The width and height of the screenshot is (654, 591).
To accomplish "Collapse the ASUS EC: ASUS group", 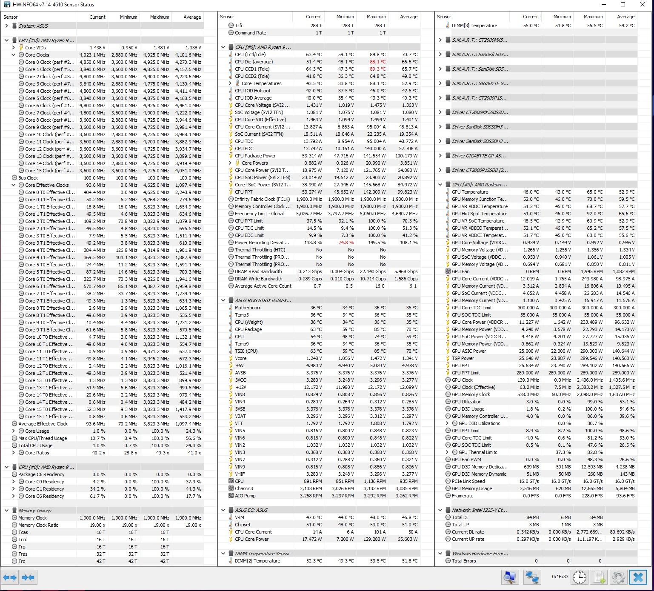I will pyautogui.click(x=223, y=510).
